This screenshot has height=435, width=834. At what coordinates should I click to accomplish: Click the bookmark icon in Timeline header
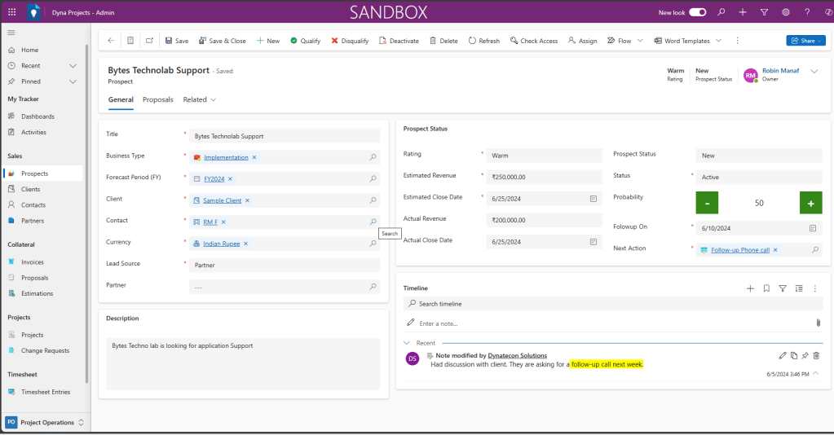[x=766, y=288]
